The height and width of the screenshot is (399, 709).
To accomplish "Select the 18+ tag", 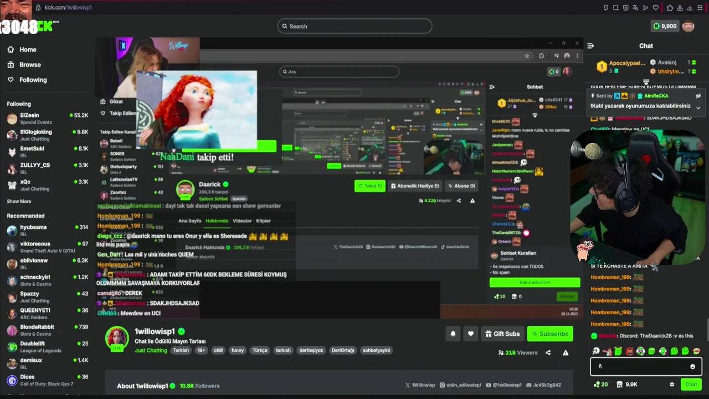I will (x=201, y=350).
